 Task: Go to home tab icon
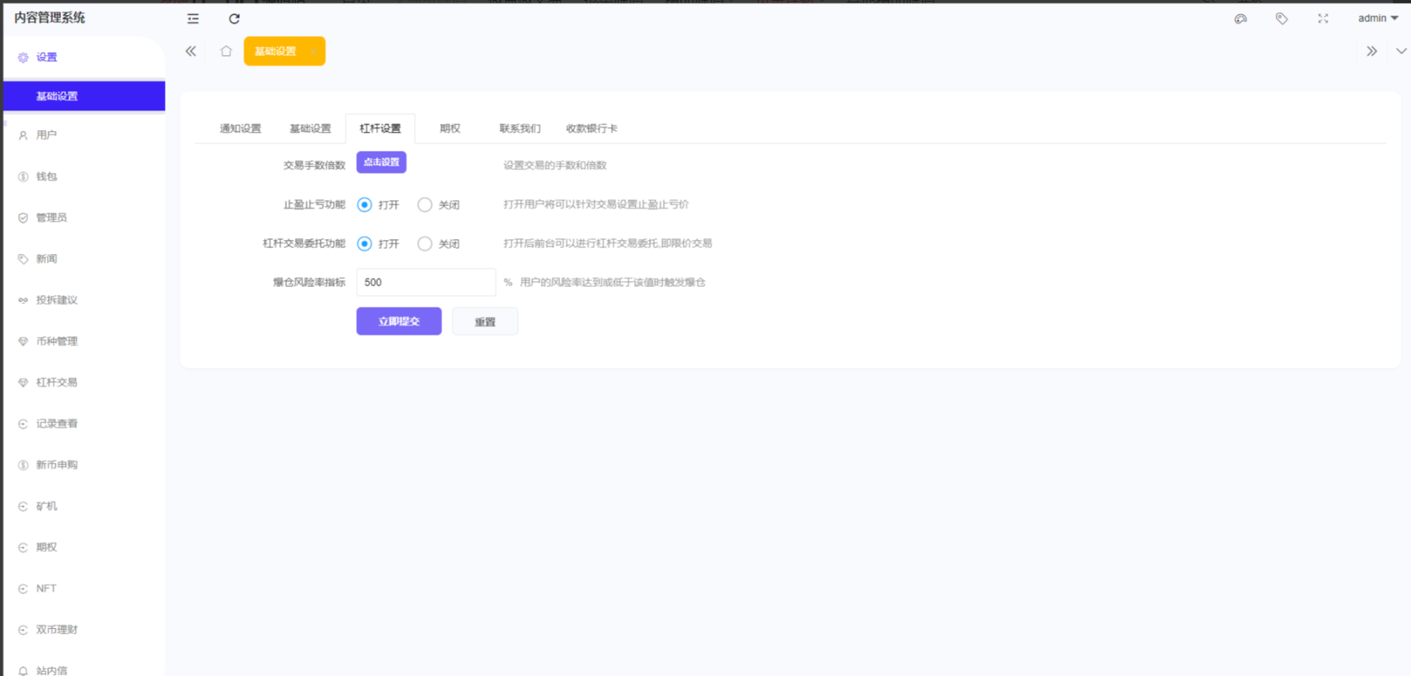pyautogui.click(x=226, y=51)
